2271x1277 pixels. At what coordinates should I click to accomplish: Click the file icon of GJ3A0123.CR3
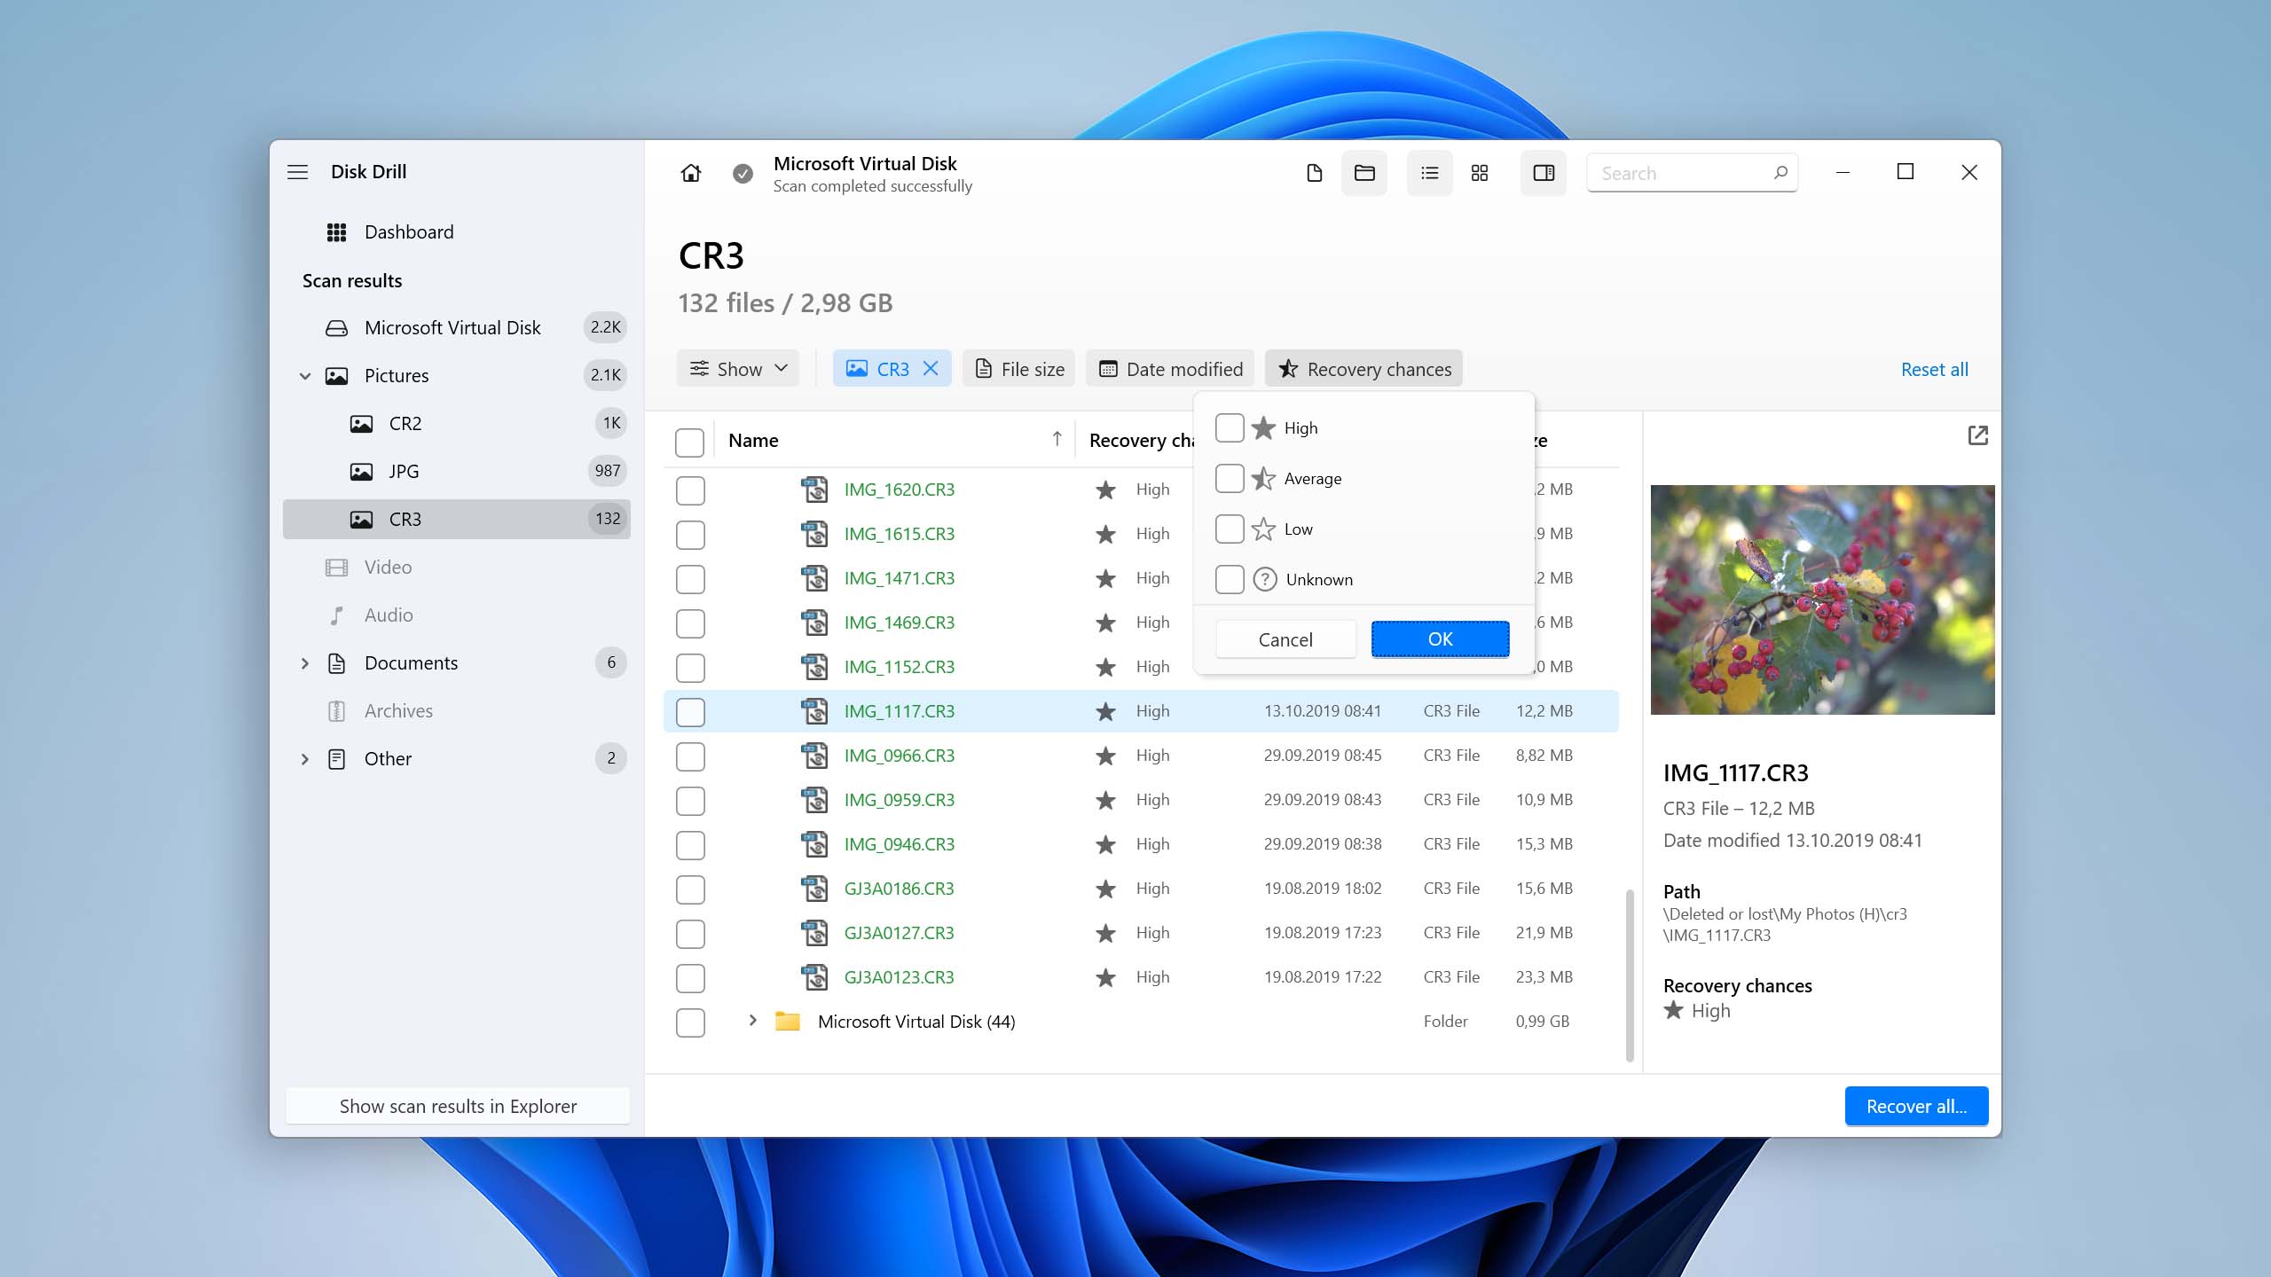pos(814,977)
